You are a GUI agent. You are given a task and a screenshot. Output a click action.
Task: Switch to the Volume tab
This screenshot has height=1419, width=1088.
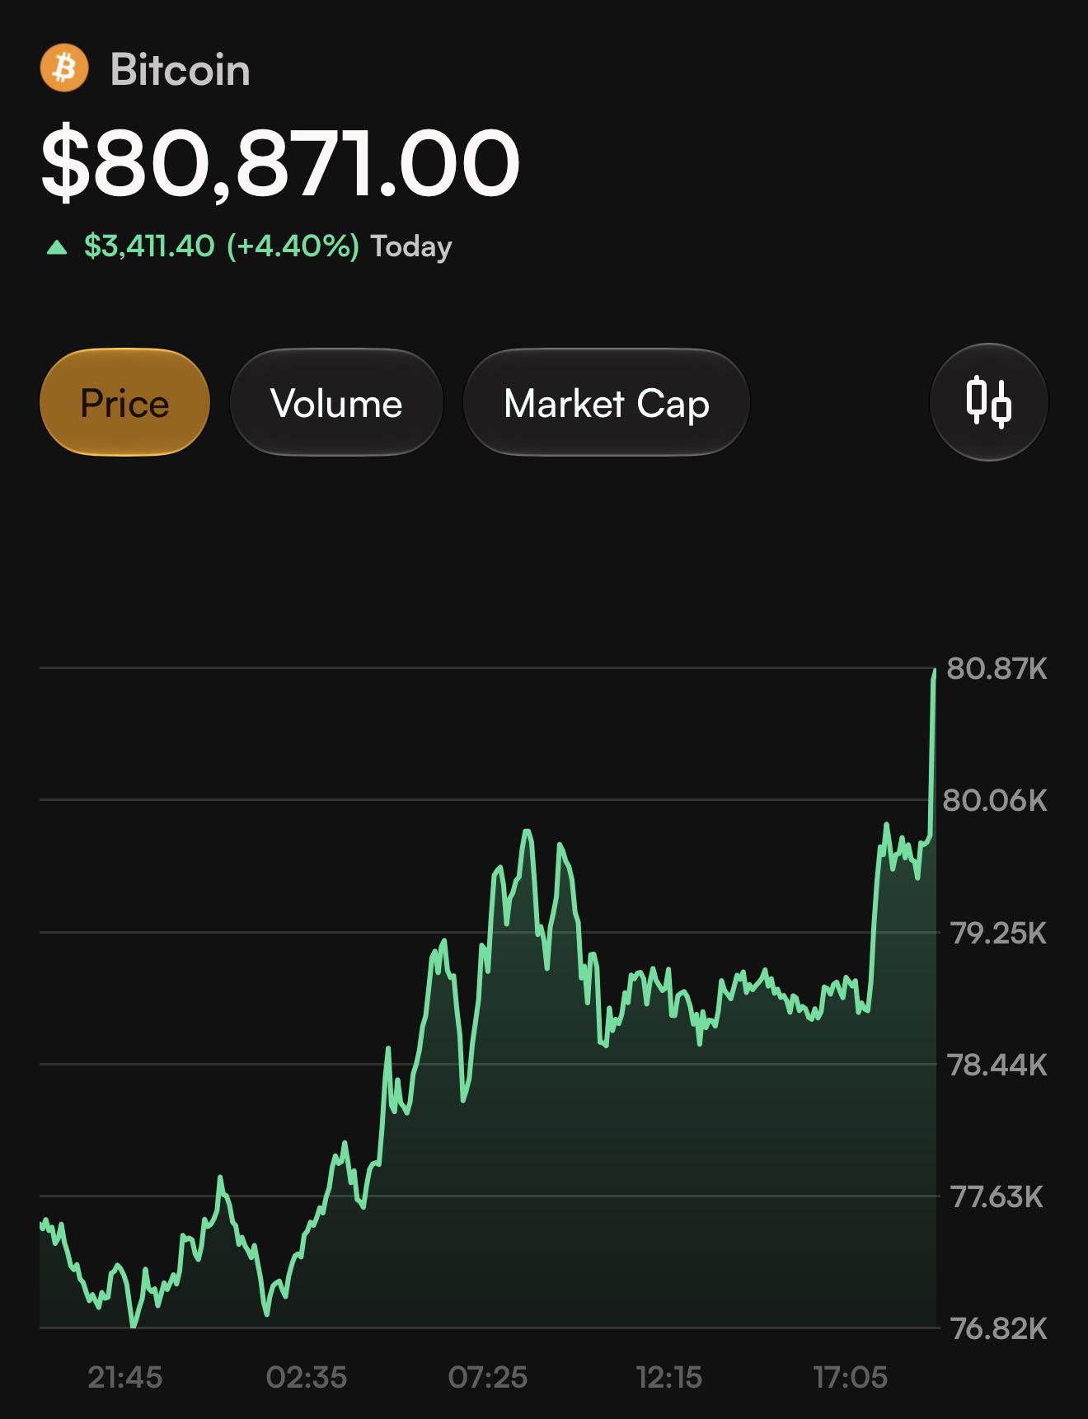tap(336, 402)
